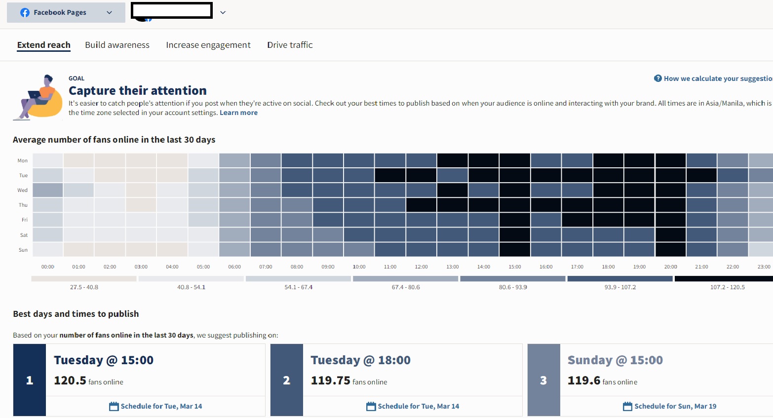
Task: Click the 54.1 - 67.4 legend color bar
Action: point(299,279)
